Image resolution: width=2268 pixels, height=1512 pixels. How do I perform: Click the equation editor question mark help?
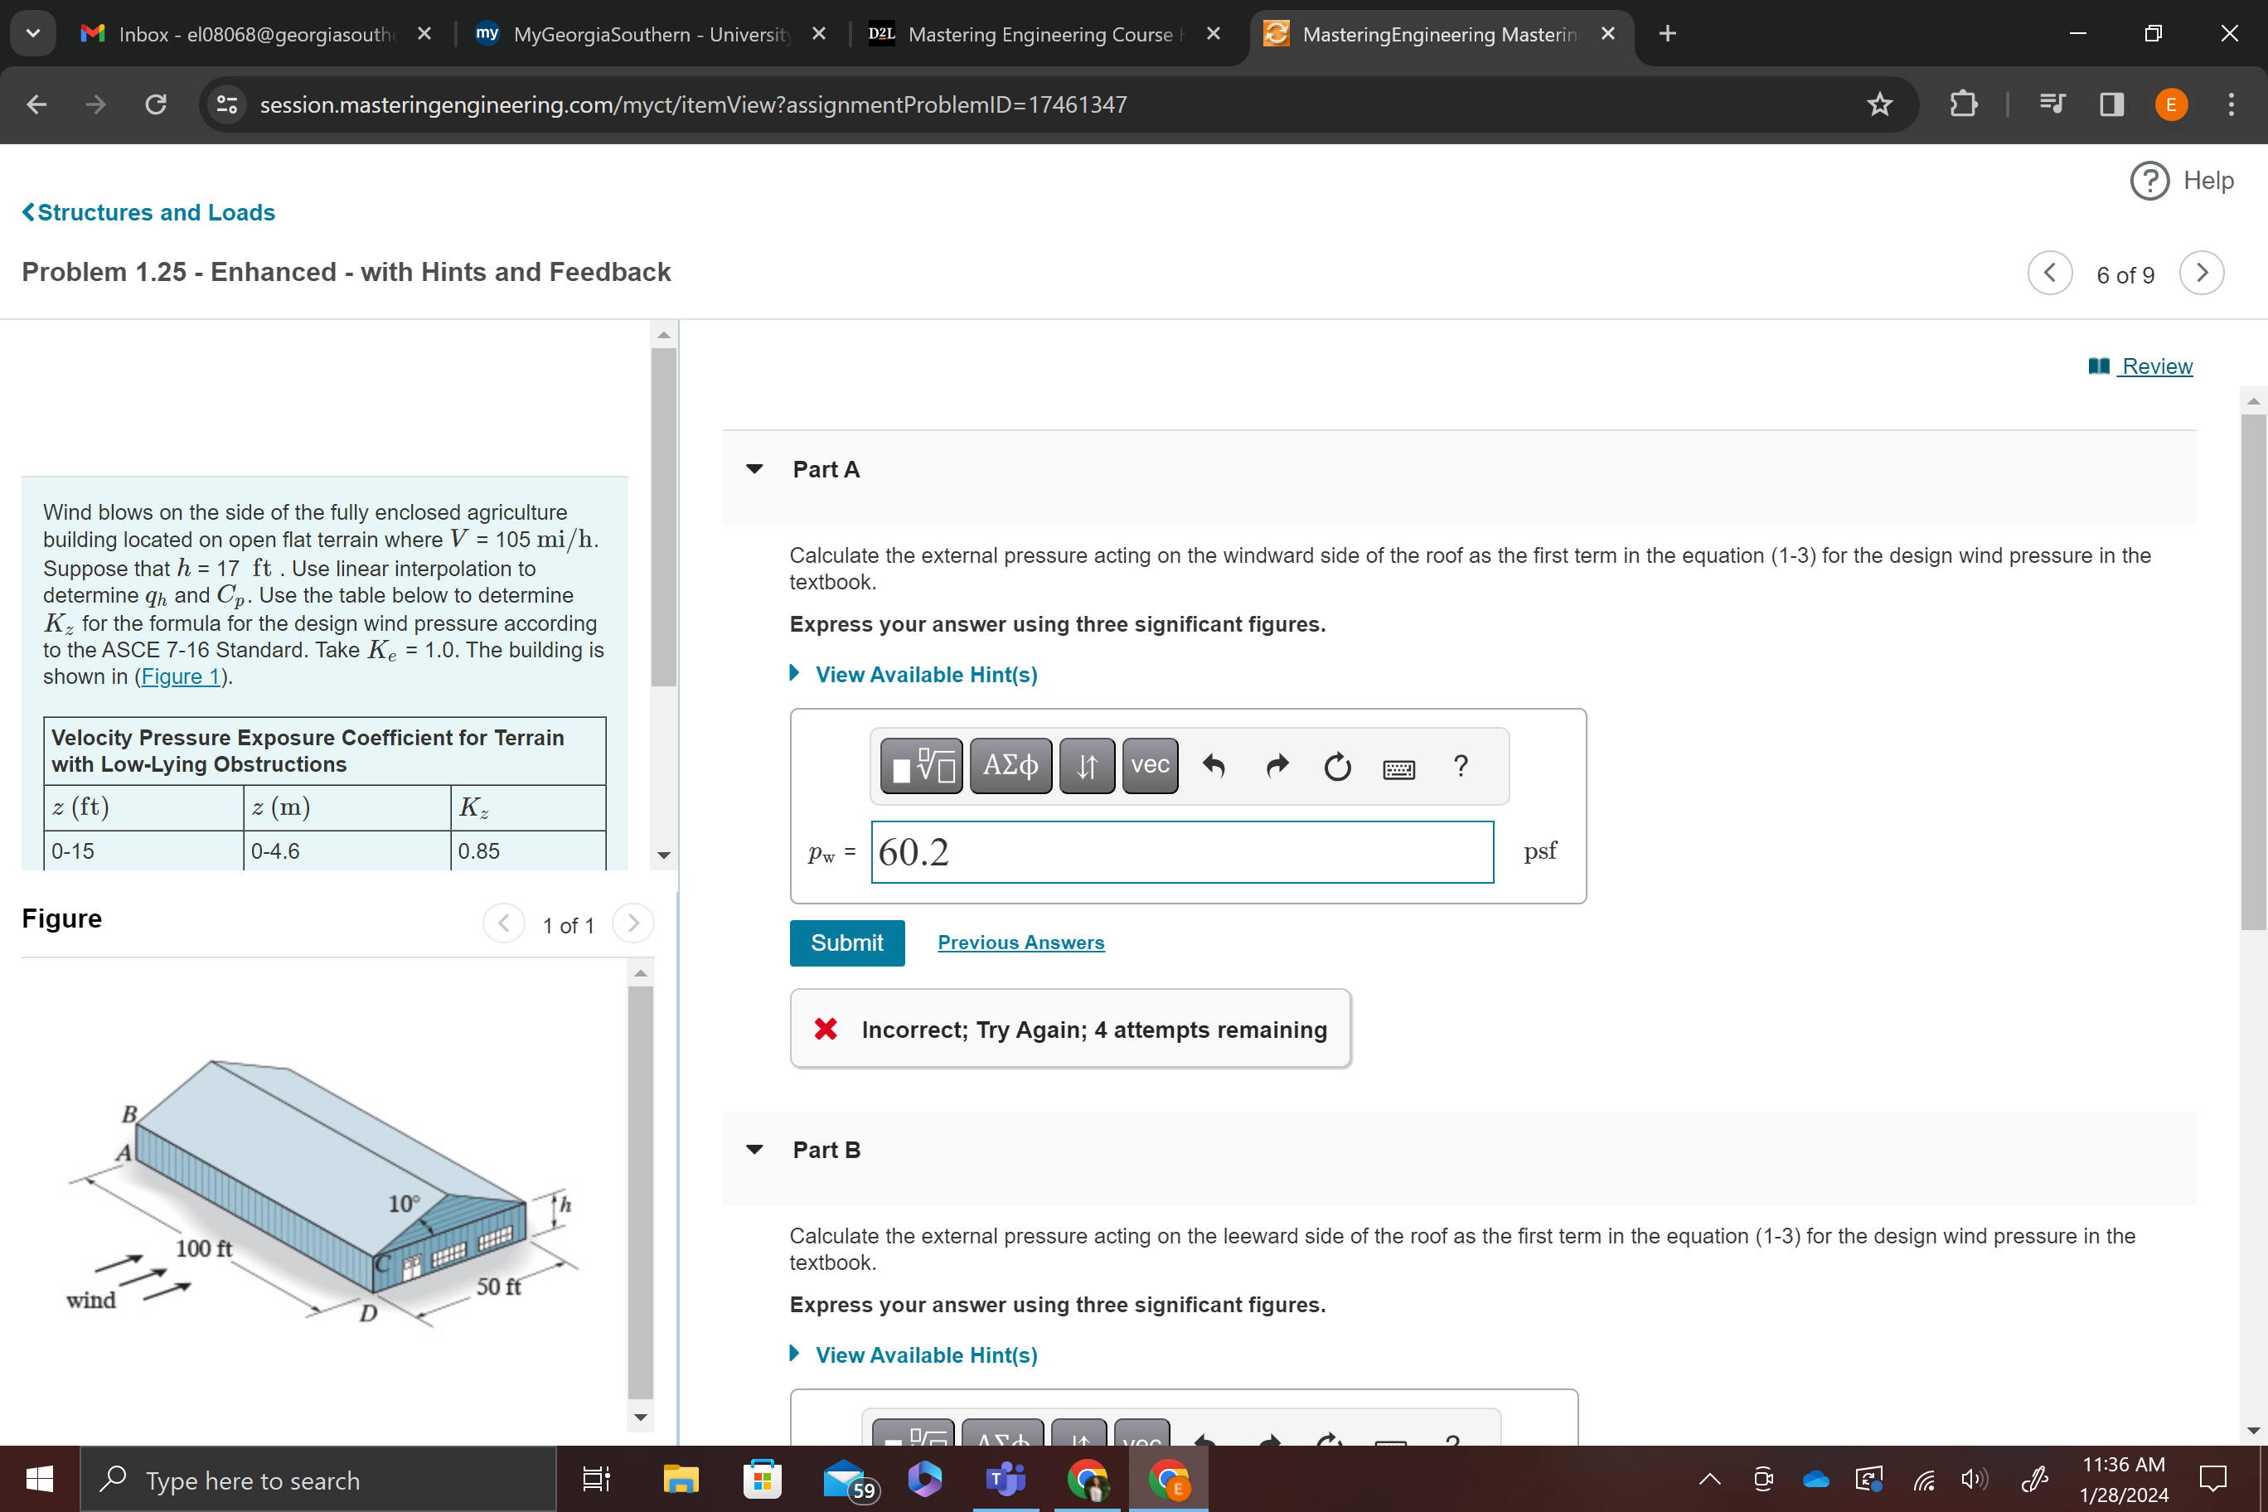click(x=1461, y=767)
